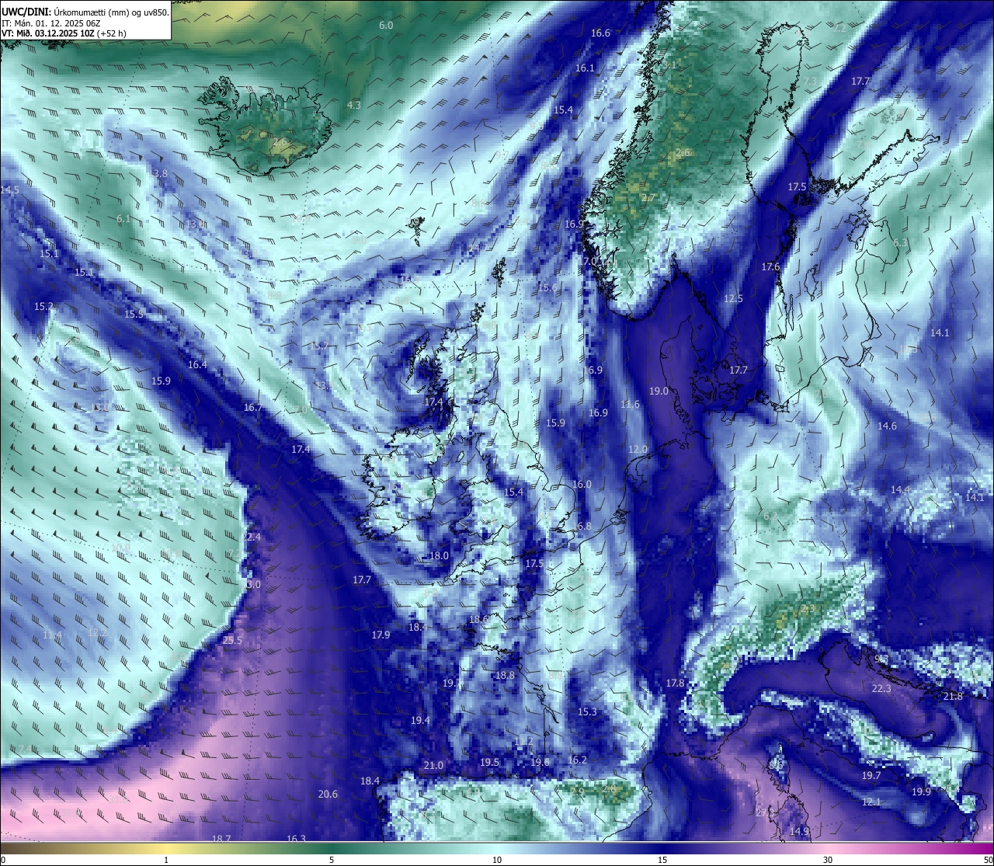This screenshot has width=994, height=866.
Task: Click the '17.9' value label
Action: (381, 635)
